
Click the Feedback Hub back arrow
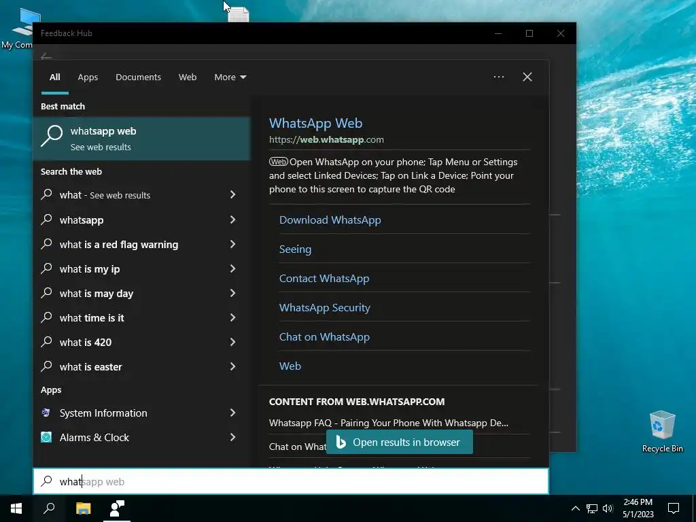click(46, 56)
